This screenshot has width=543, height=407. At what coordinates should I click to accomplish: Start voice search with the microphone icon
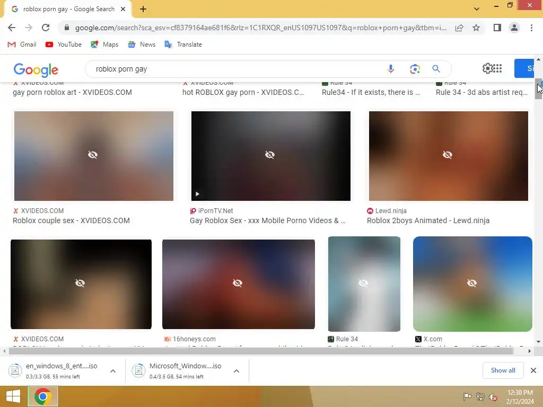[391, 69]
